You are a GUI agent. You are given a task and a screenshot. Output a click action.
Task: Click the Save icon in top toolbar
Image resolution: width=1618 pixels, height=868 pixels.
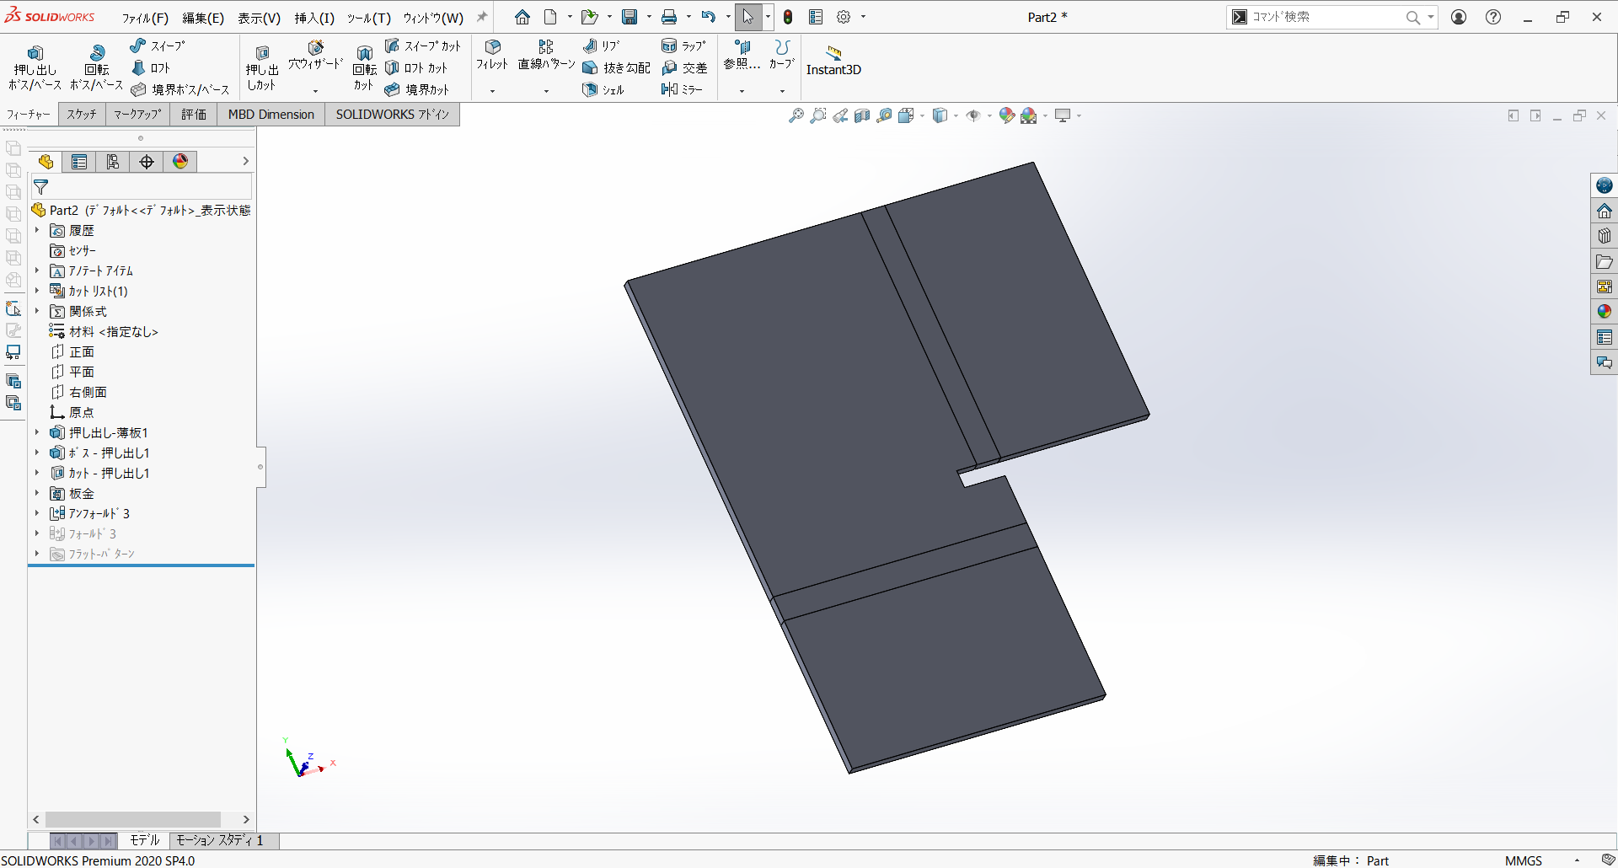point(630,17)
